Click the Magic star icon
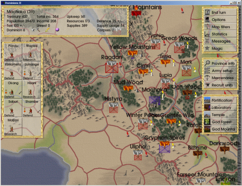Screen dimensions: 242x186 (x=207, y=48)
